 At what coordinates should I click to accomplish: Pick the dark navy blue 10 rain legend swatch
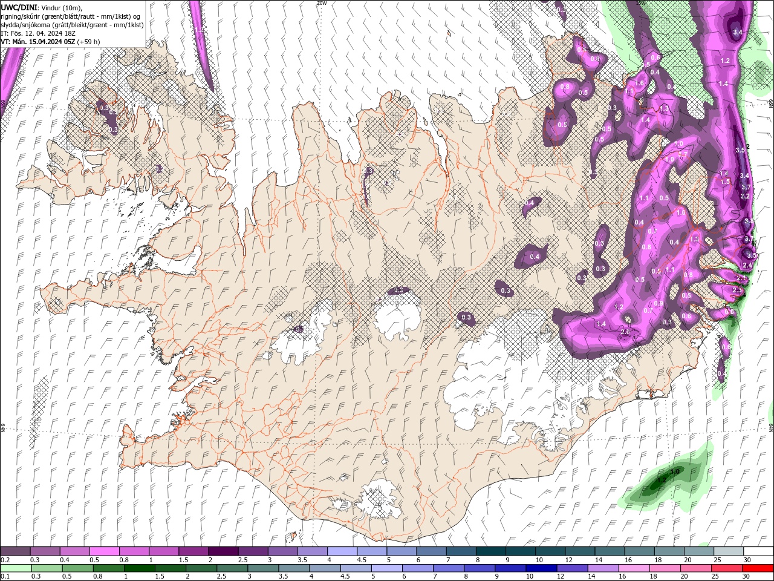pos(541,568)
